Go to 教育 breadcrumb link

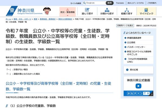tap(35, 19)
